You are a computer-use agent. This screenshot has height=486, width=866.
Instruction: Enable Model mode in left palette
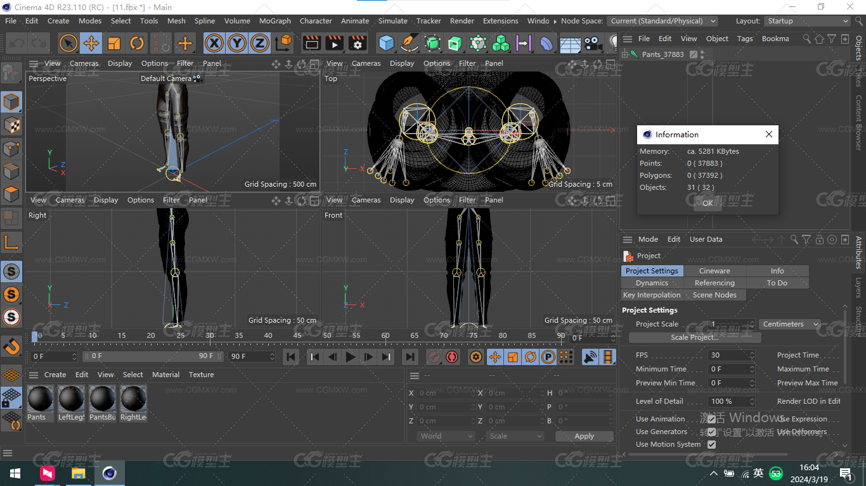tap(11, 102)
